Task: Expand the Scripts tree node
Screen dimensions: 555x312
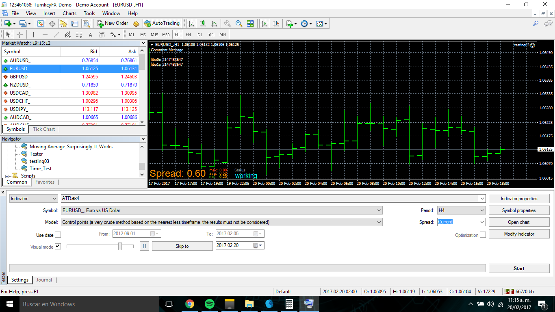Action: pyautogui.click(x=7, y=176)
